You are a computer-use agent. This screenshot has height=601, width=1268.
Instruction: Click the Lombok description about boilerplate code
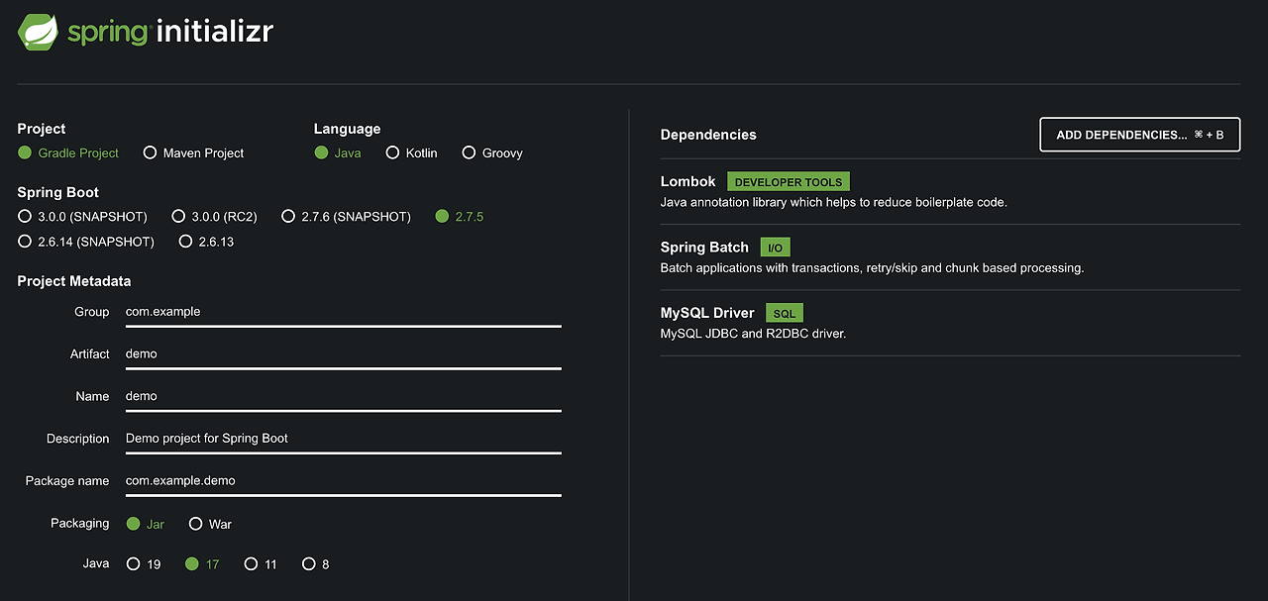pos(833,202)
